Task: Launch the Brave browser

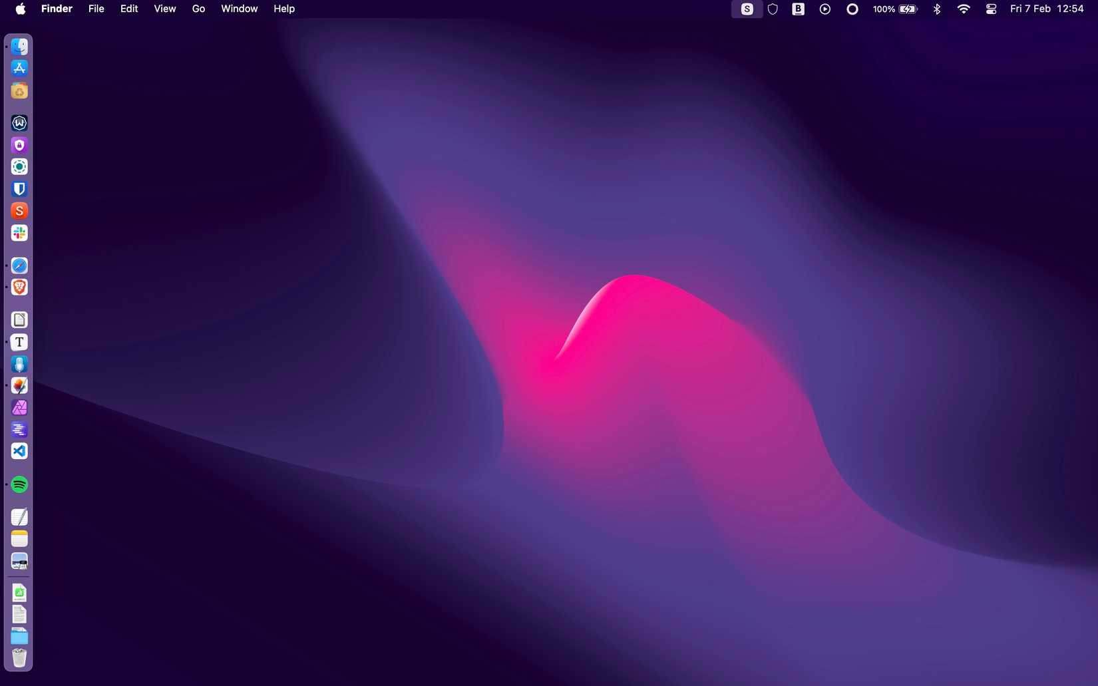Action: [19, 287]
